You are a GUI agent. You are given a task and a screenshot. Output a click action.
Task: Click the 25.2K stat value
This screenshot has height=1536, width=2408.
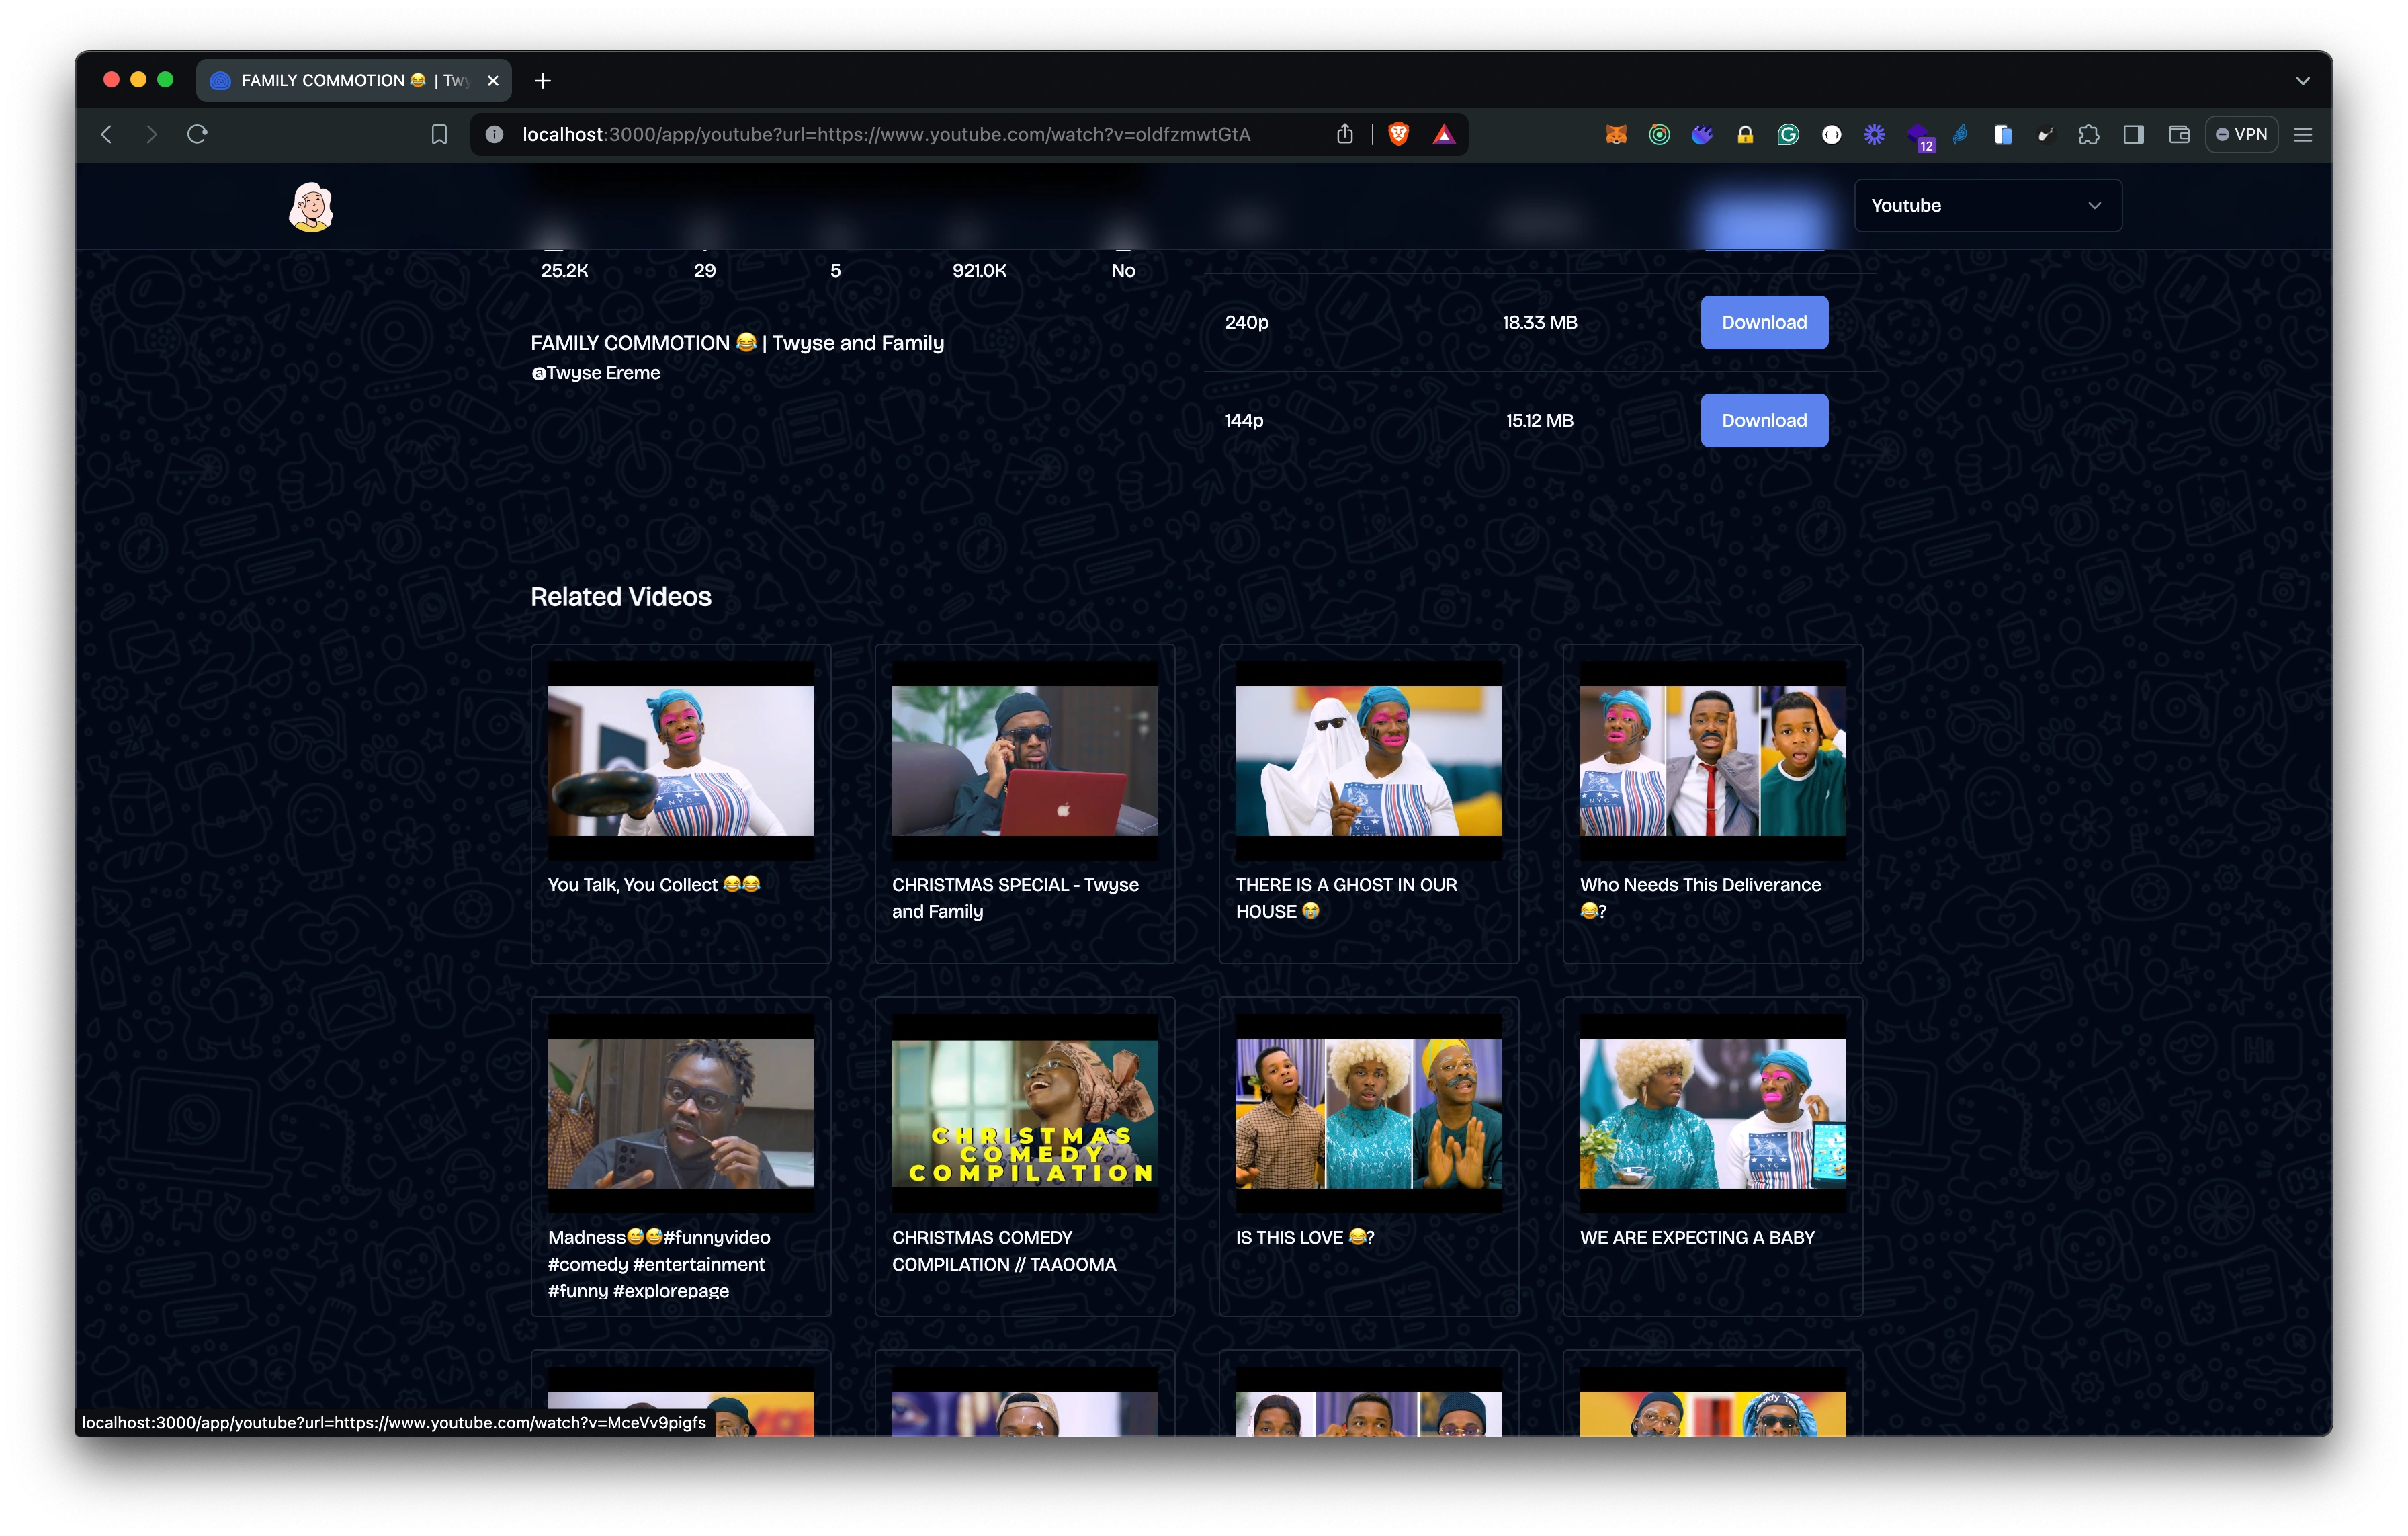565,271
